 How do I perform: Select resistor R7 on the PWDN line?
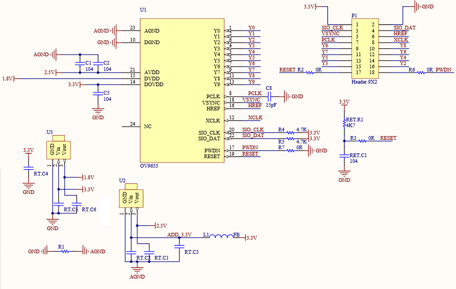[291, 151]
